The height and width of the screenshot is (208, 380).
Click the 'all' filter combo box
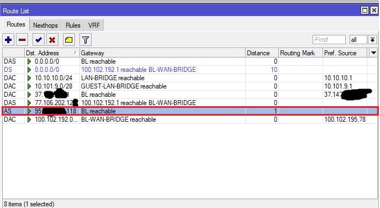tap(358, 40)
